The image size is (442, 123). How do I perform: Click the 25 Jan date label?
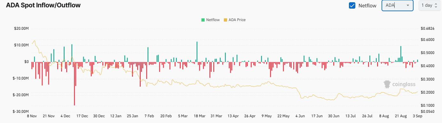click(132, 116)
